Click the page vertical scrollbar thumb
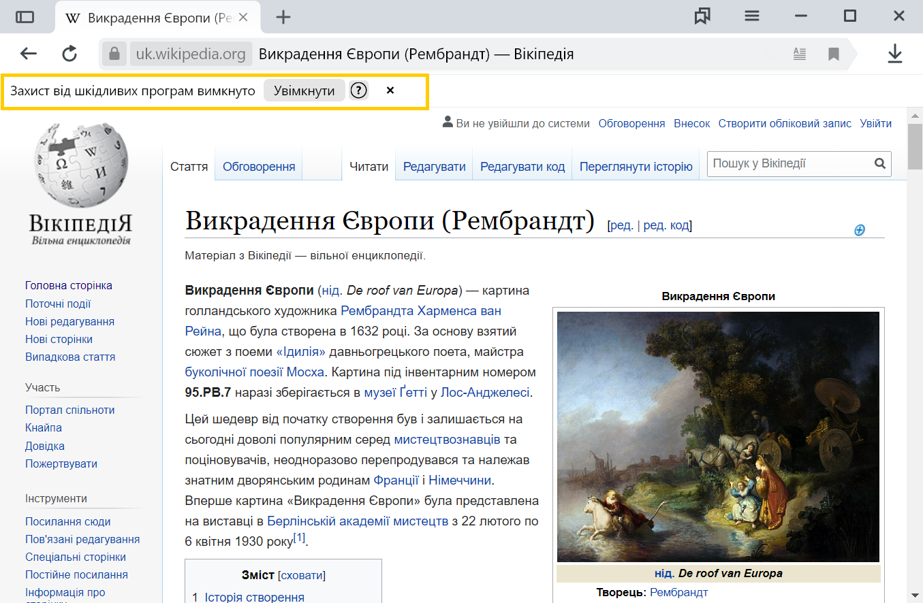923x603 pixels. [916, 148]
